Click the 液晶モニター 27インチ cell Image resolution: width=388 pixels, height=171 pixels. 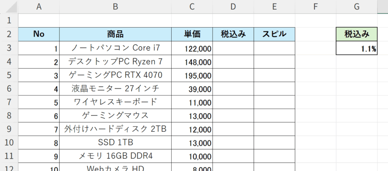pos(115,89)
